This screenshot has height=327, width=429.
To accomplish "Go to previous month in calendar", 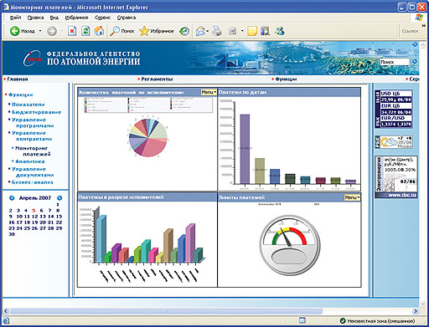I will (x=12, y=198).
